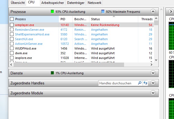Click process list scroll up arrow
174x119 pixels.
(x=156, y=18)
